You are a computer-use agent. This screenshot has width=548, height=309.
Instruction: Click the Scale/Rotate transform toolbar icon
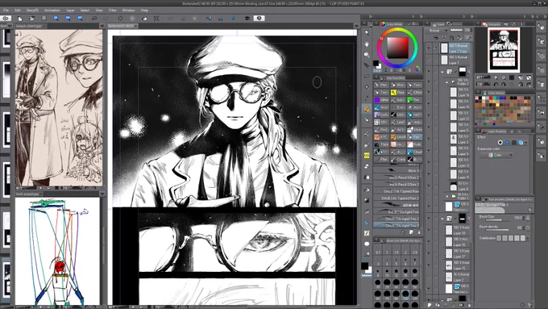(x=156, y=19)
